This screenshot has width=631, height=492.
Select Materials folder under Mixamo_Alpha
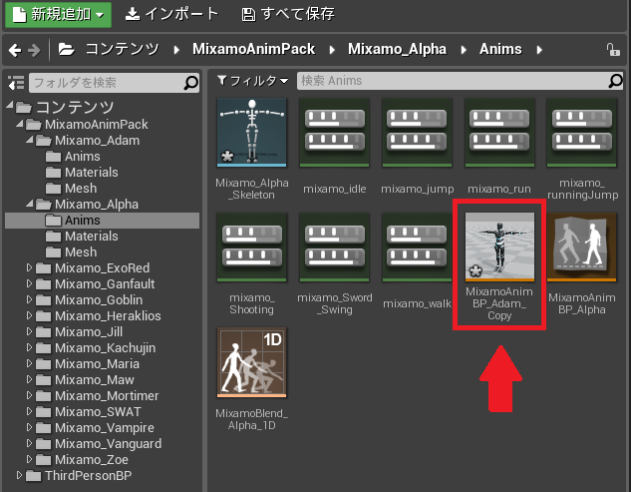[x=82, y=237]
